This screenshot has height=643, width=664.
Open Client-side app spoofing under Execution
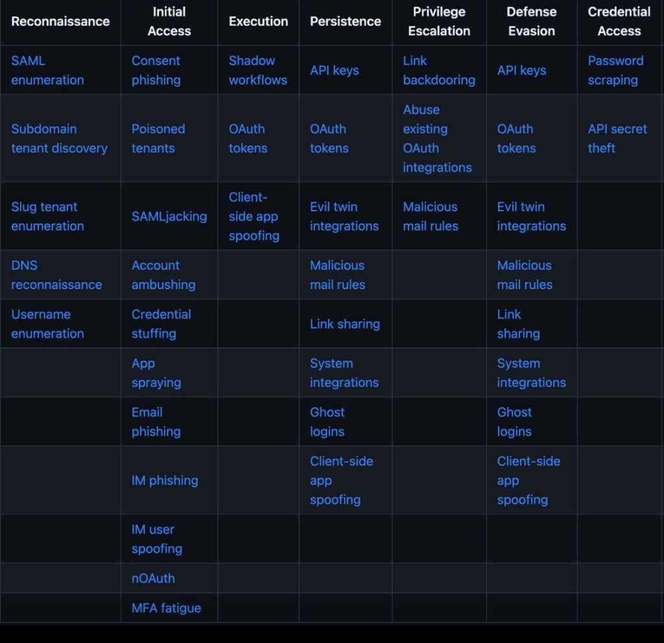point(254,216)
